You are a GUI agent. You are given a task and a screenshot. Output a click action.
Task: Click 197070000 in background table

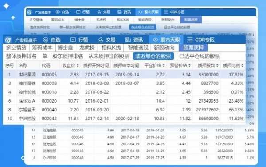click(x=224, y=137)
